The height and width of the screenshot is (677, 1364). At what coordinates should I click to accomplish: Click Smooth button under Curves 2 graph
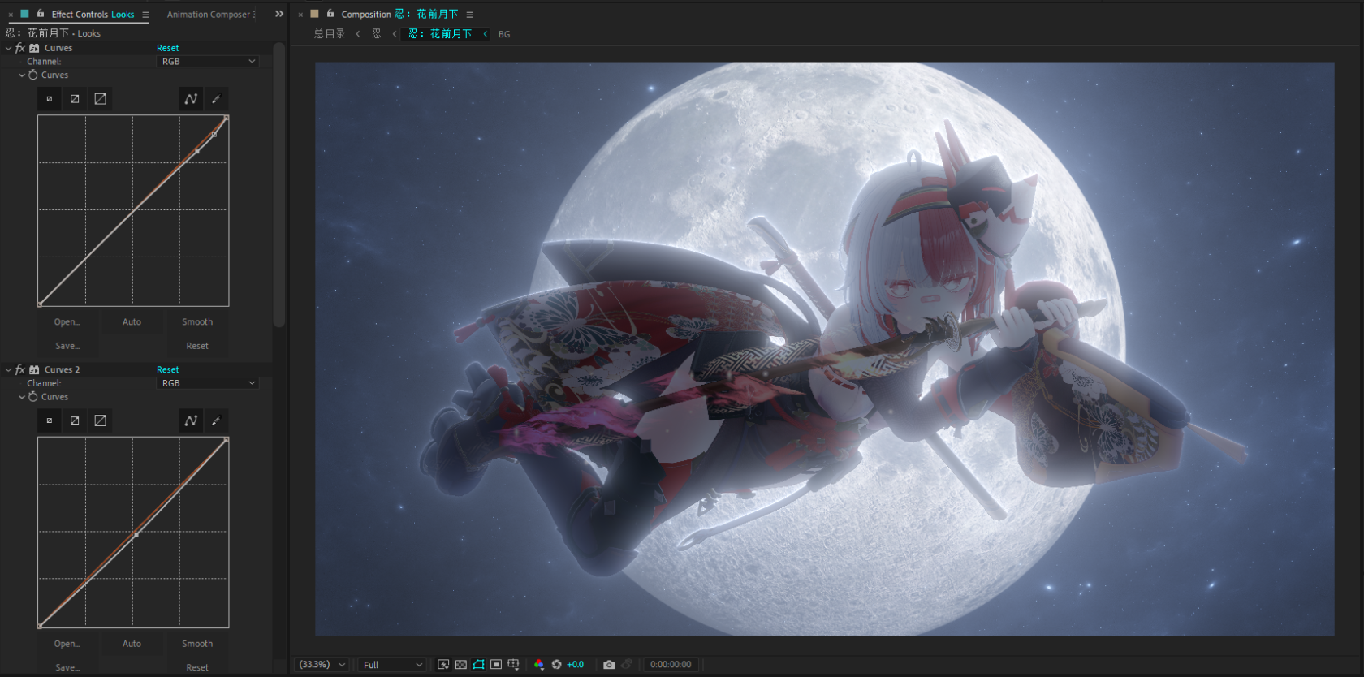(x=197, y=644)
